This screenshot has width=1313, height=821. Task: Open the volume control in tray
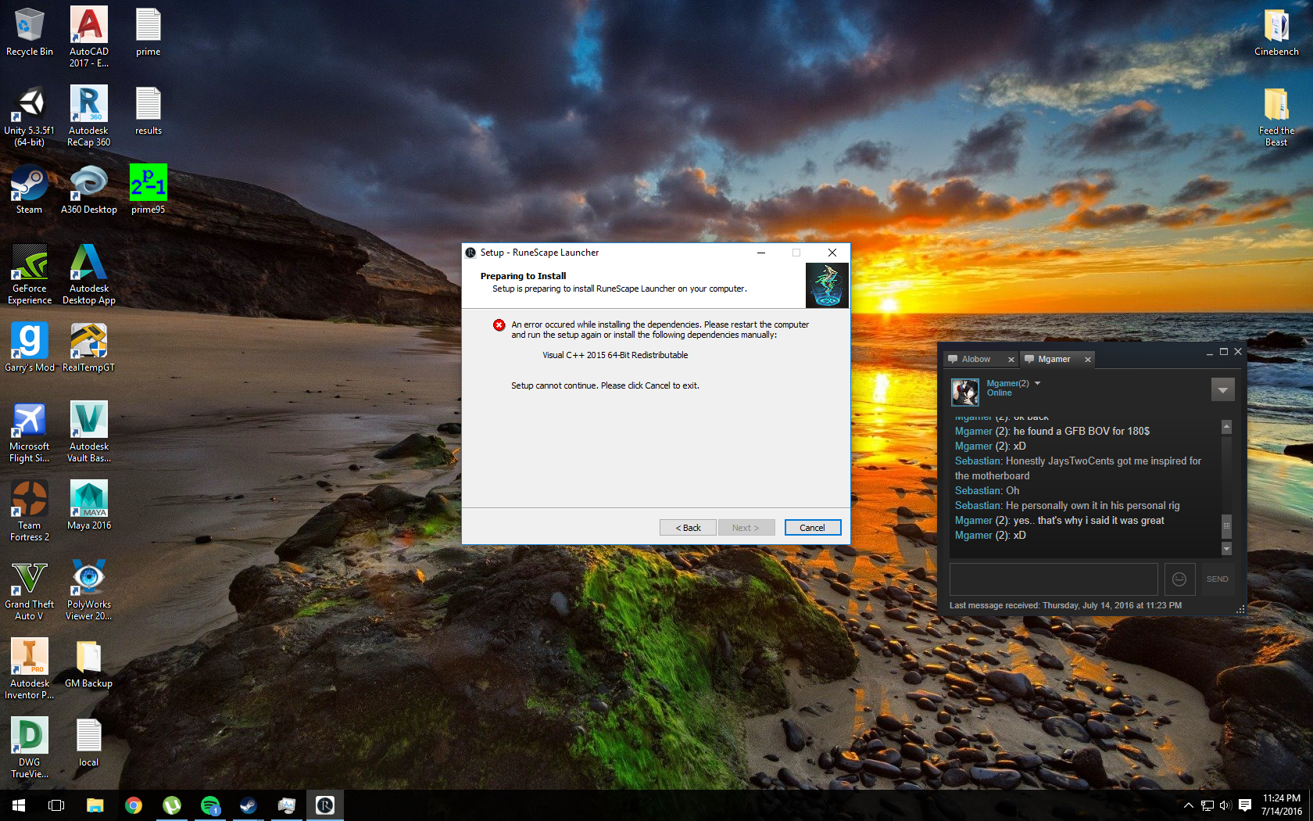(x=1225, y=805)
